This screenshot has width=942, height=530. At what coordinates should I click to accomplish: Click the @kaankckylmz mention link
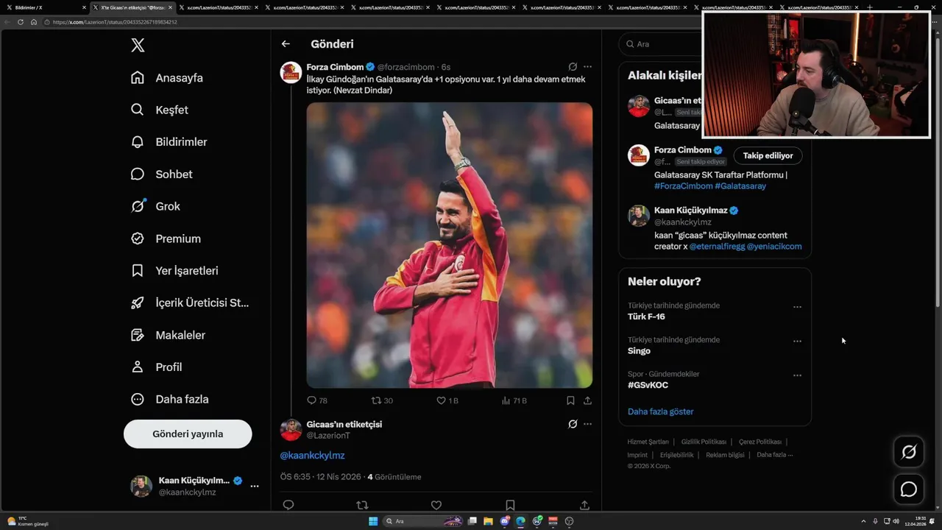click(x=312, y=456)
